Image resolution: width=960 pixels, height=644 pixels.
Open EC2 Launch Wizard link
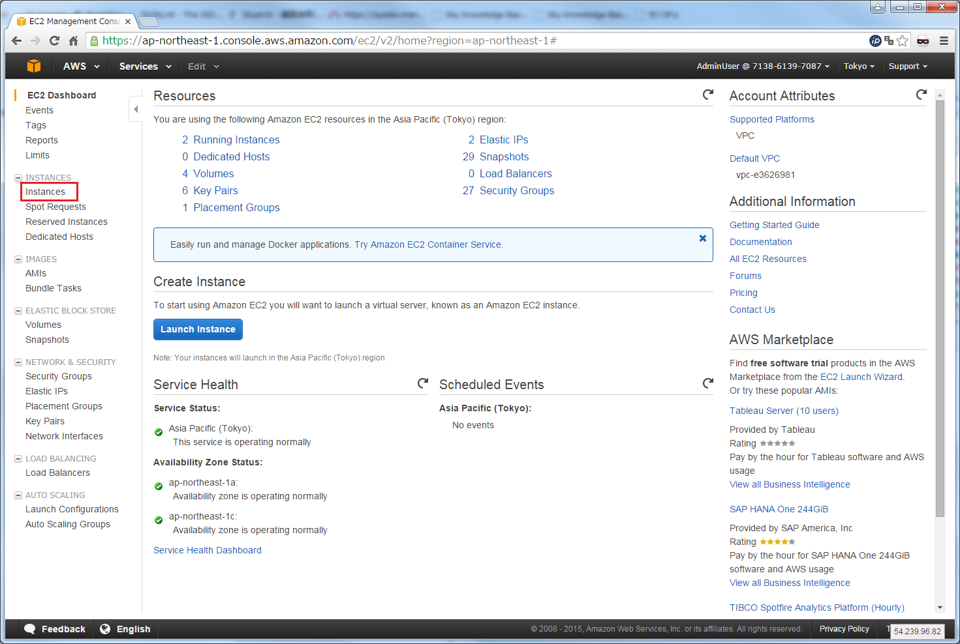point(861,377)
